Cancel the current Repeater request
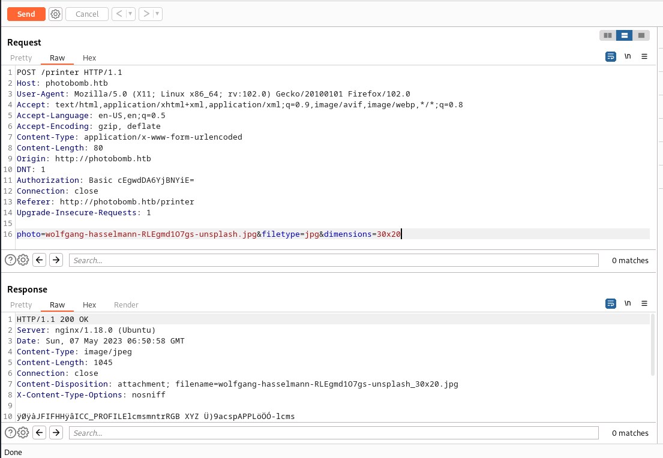663x458 pixels. (86, 14)
